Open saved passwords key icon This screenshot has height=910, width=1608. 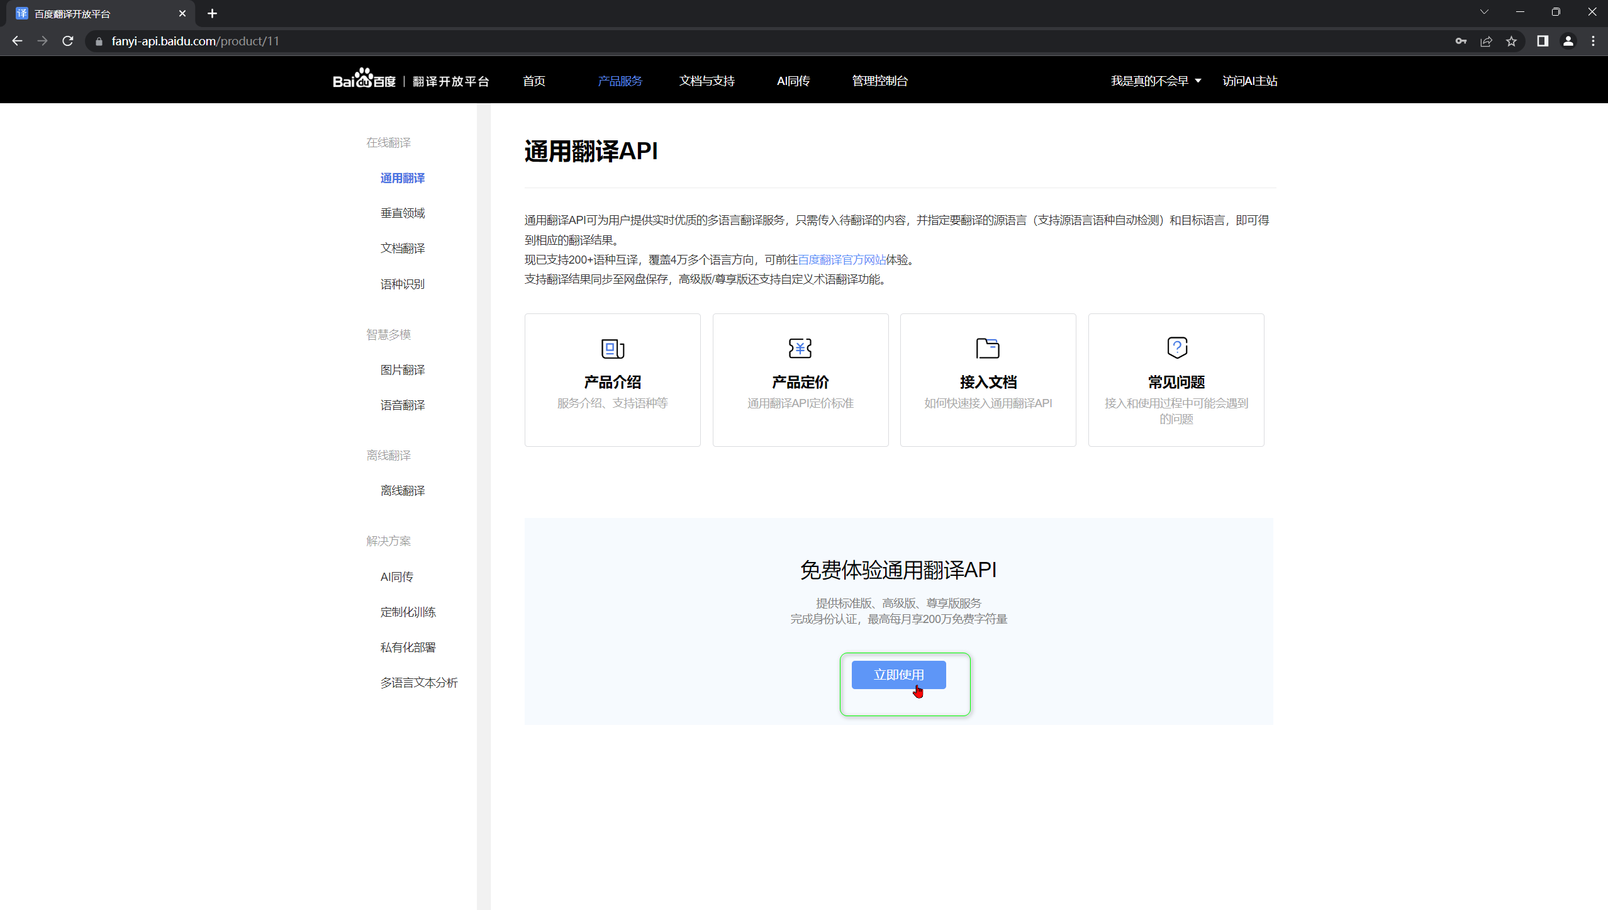click(1461, 41)
